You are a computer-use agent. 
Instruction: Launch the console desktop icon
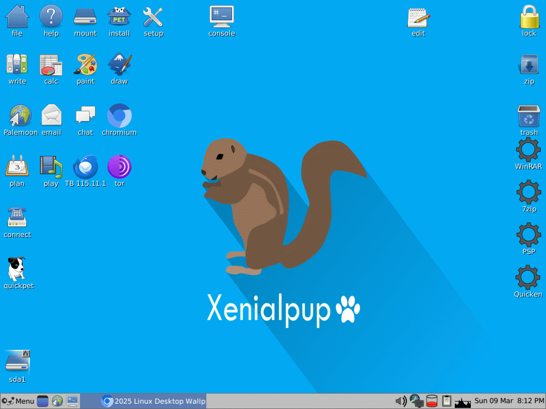coord(222,17)
